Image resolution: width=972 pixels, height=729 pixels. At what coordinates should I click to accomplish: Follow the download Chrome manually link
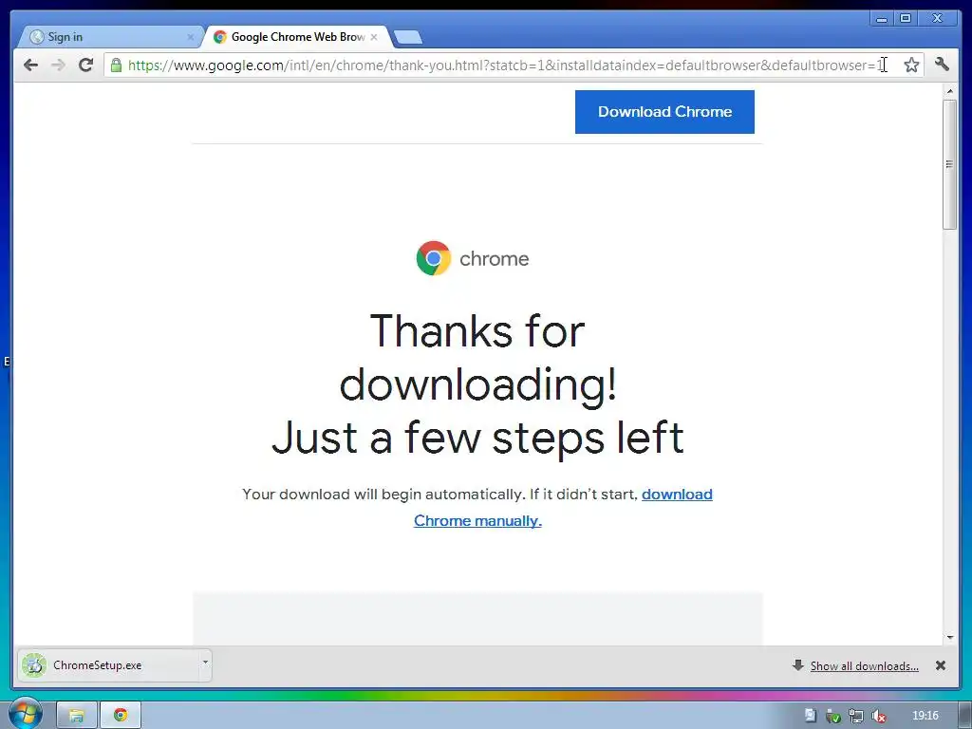(563, 507)
